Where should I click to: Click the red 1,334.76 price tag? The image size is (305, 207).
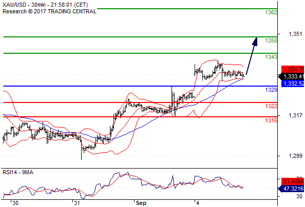coord(293,69)
